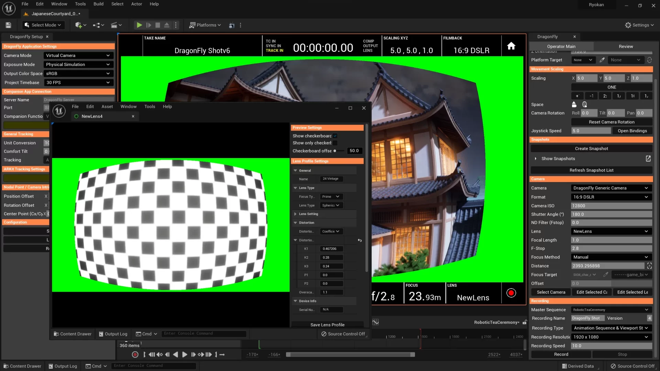Toggle Show checkerboard checkbox
This screenshot has height=371, width=660.
click(x=335, y=136)
